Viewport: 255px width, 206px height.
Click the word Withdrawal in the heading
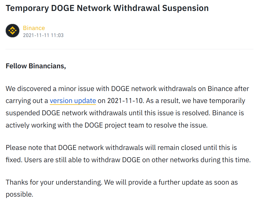click(137, 8)
